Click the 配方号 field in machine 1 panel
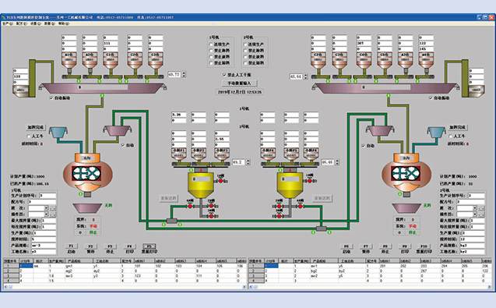The height and width of the screenshot is (308, 496). coord(42,202)
